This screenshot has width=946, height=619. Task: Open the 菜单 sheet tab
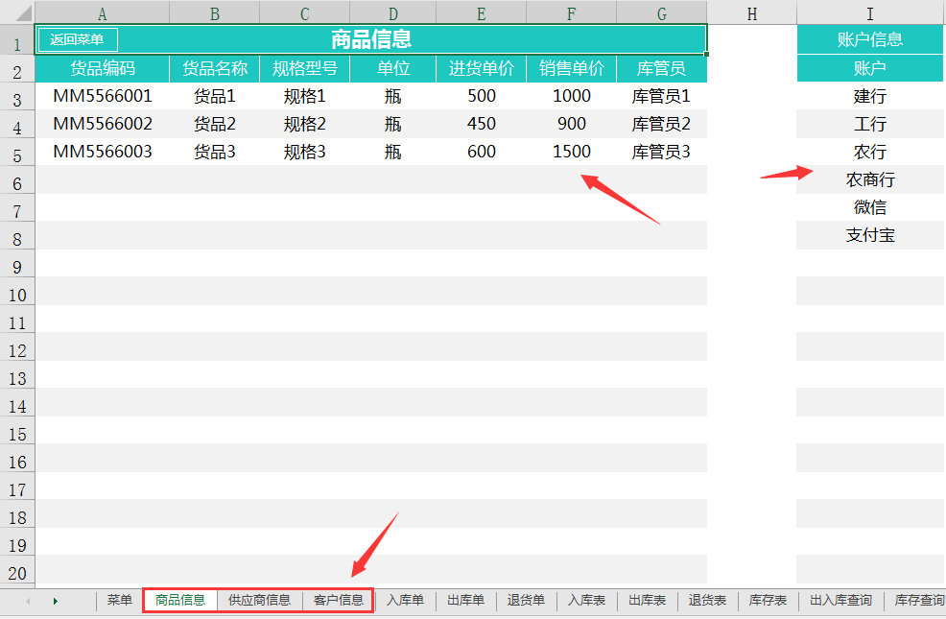[x=120, y=601]
